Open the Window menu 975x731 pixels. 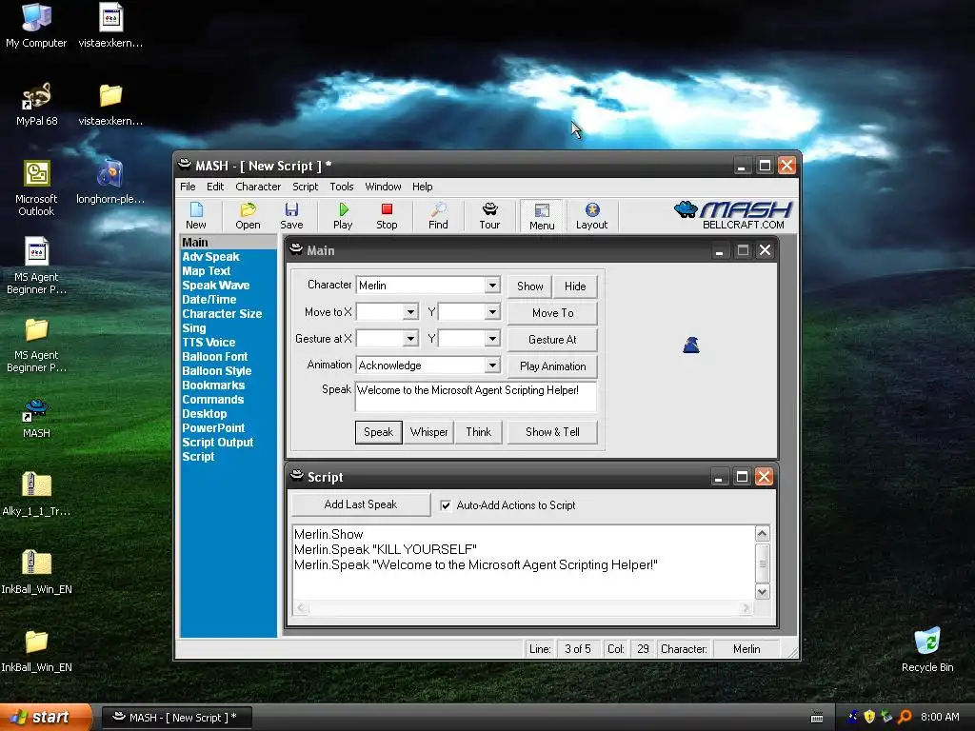(x=383, y=187)
